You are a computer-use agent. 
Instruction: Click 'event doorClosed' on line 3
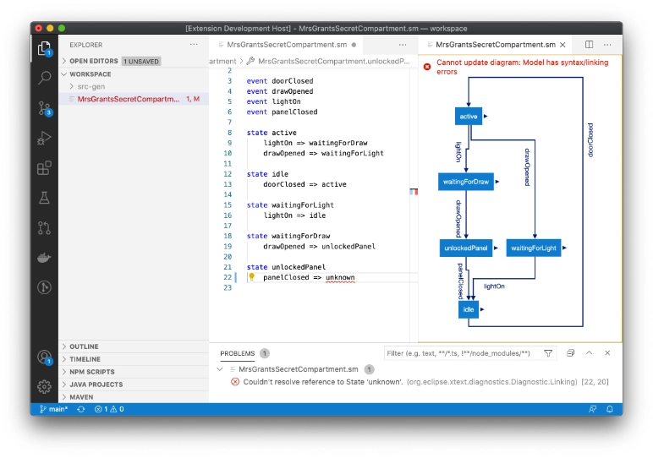tap(280, 81)
